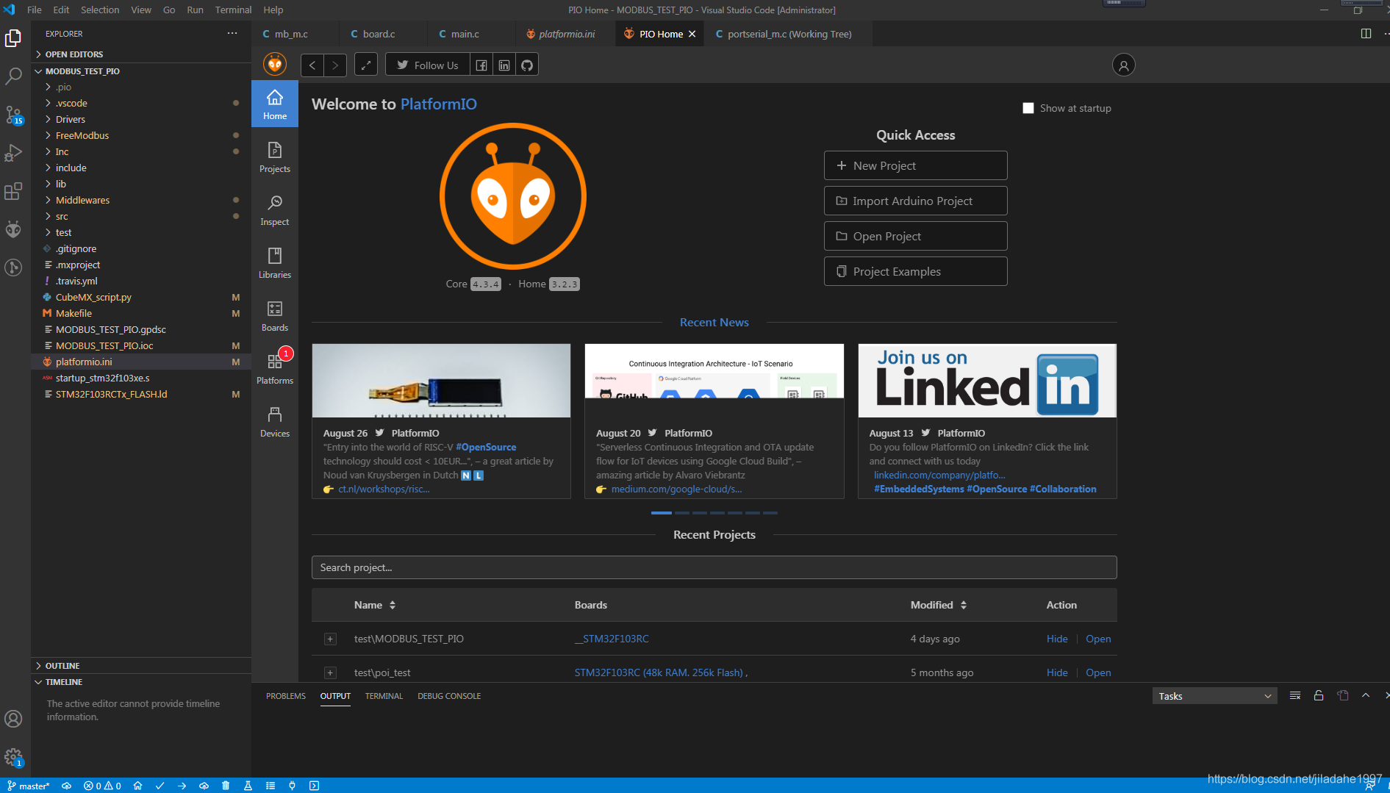Open the Boards section in PIO sidebar

pos(275,315)
